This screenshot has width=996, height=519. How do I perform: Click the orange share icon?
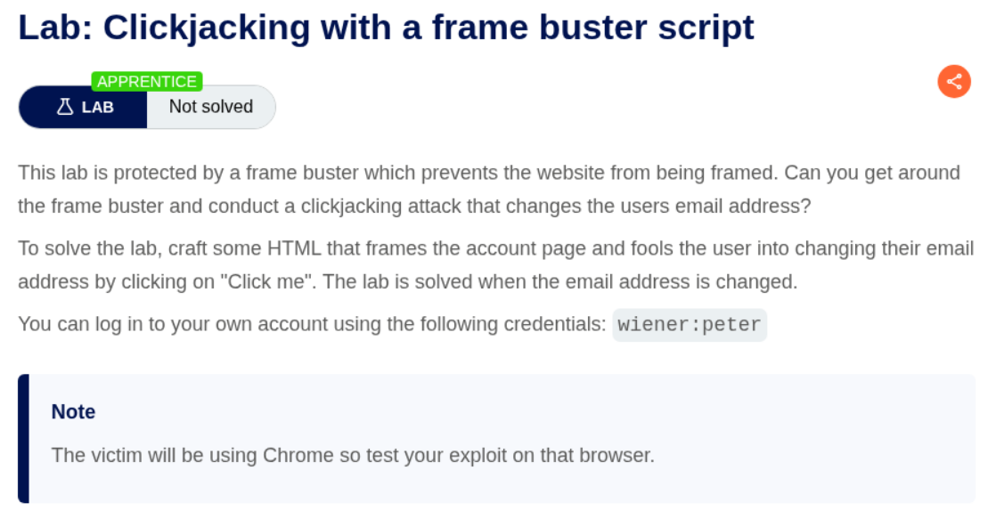954,82
